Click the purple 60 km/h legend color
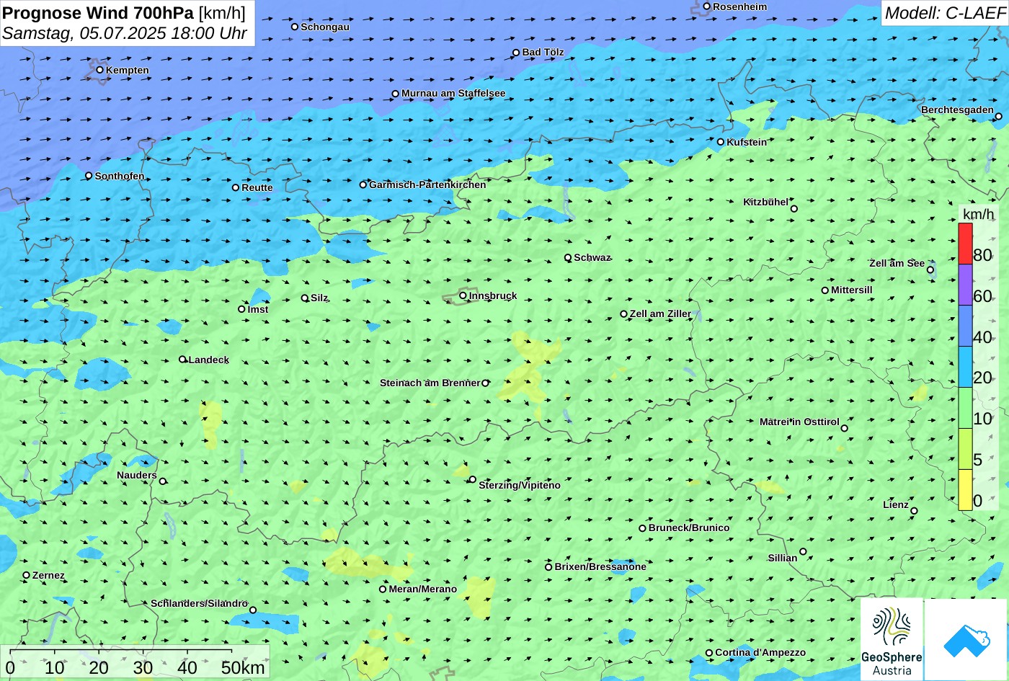 click(x=965, y=285)
